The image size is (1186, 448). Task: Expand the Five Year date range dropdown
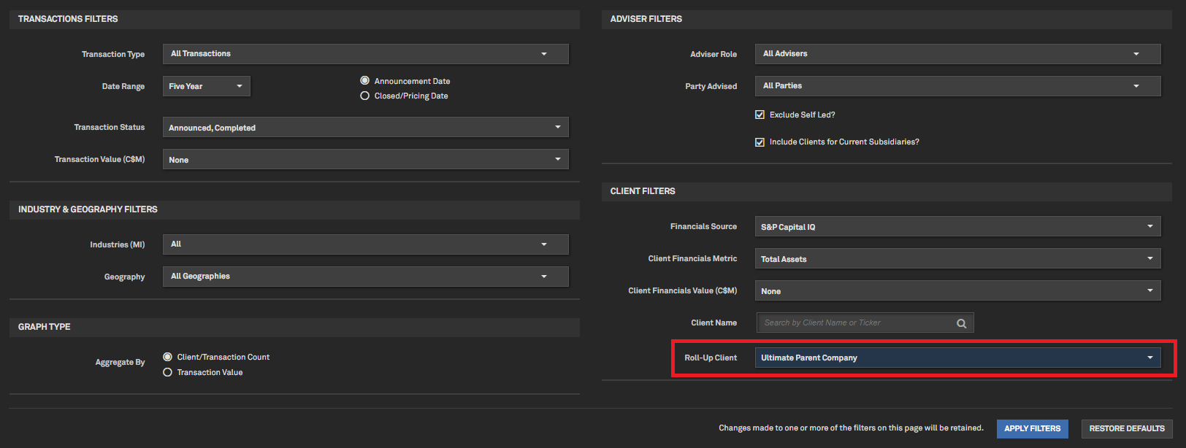206,86
